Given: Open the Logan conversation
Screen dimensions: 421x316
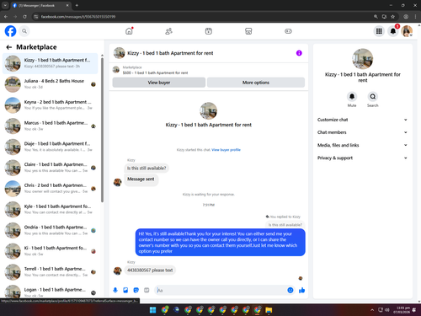Looking at the screenshot, I should (x=51, y=291).
